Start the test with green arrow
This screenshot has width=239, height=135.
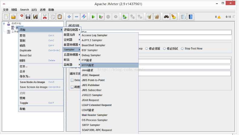click(x=93, y=17)
